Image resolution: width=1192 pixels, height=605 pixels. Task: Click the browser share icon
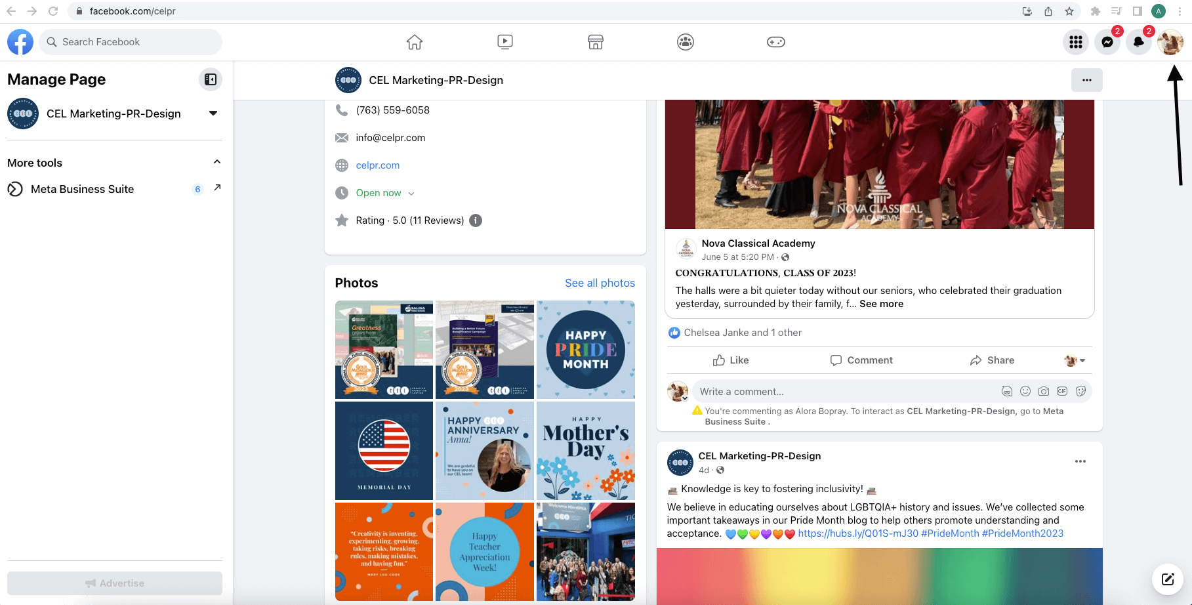point(1048,11)
